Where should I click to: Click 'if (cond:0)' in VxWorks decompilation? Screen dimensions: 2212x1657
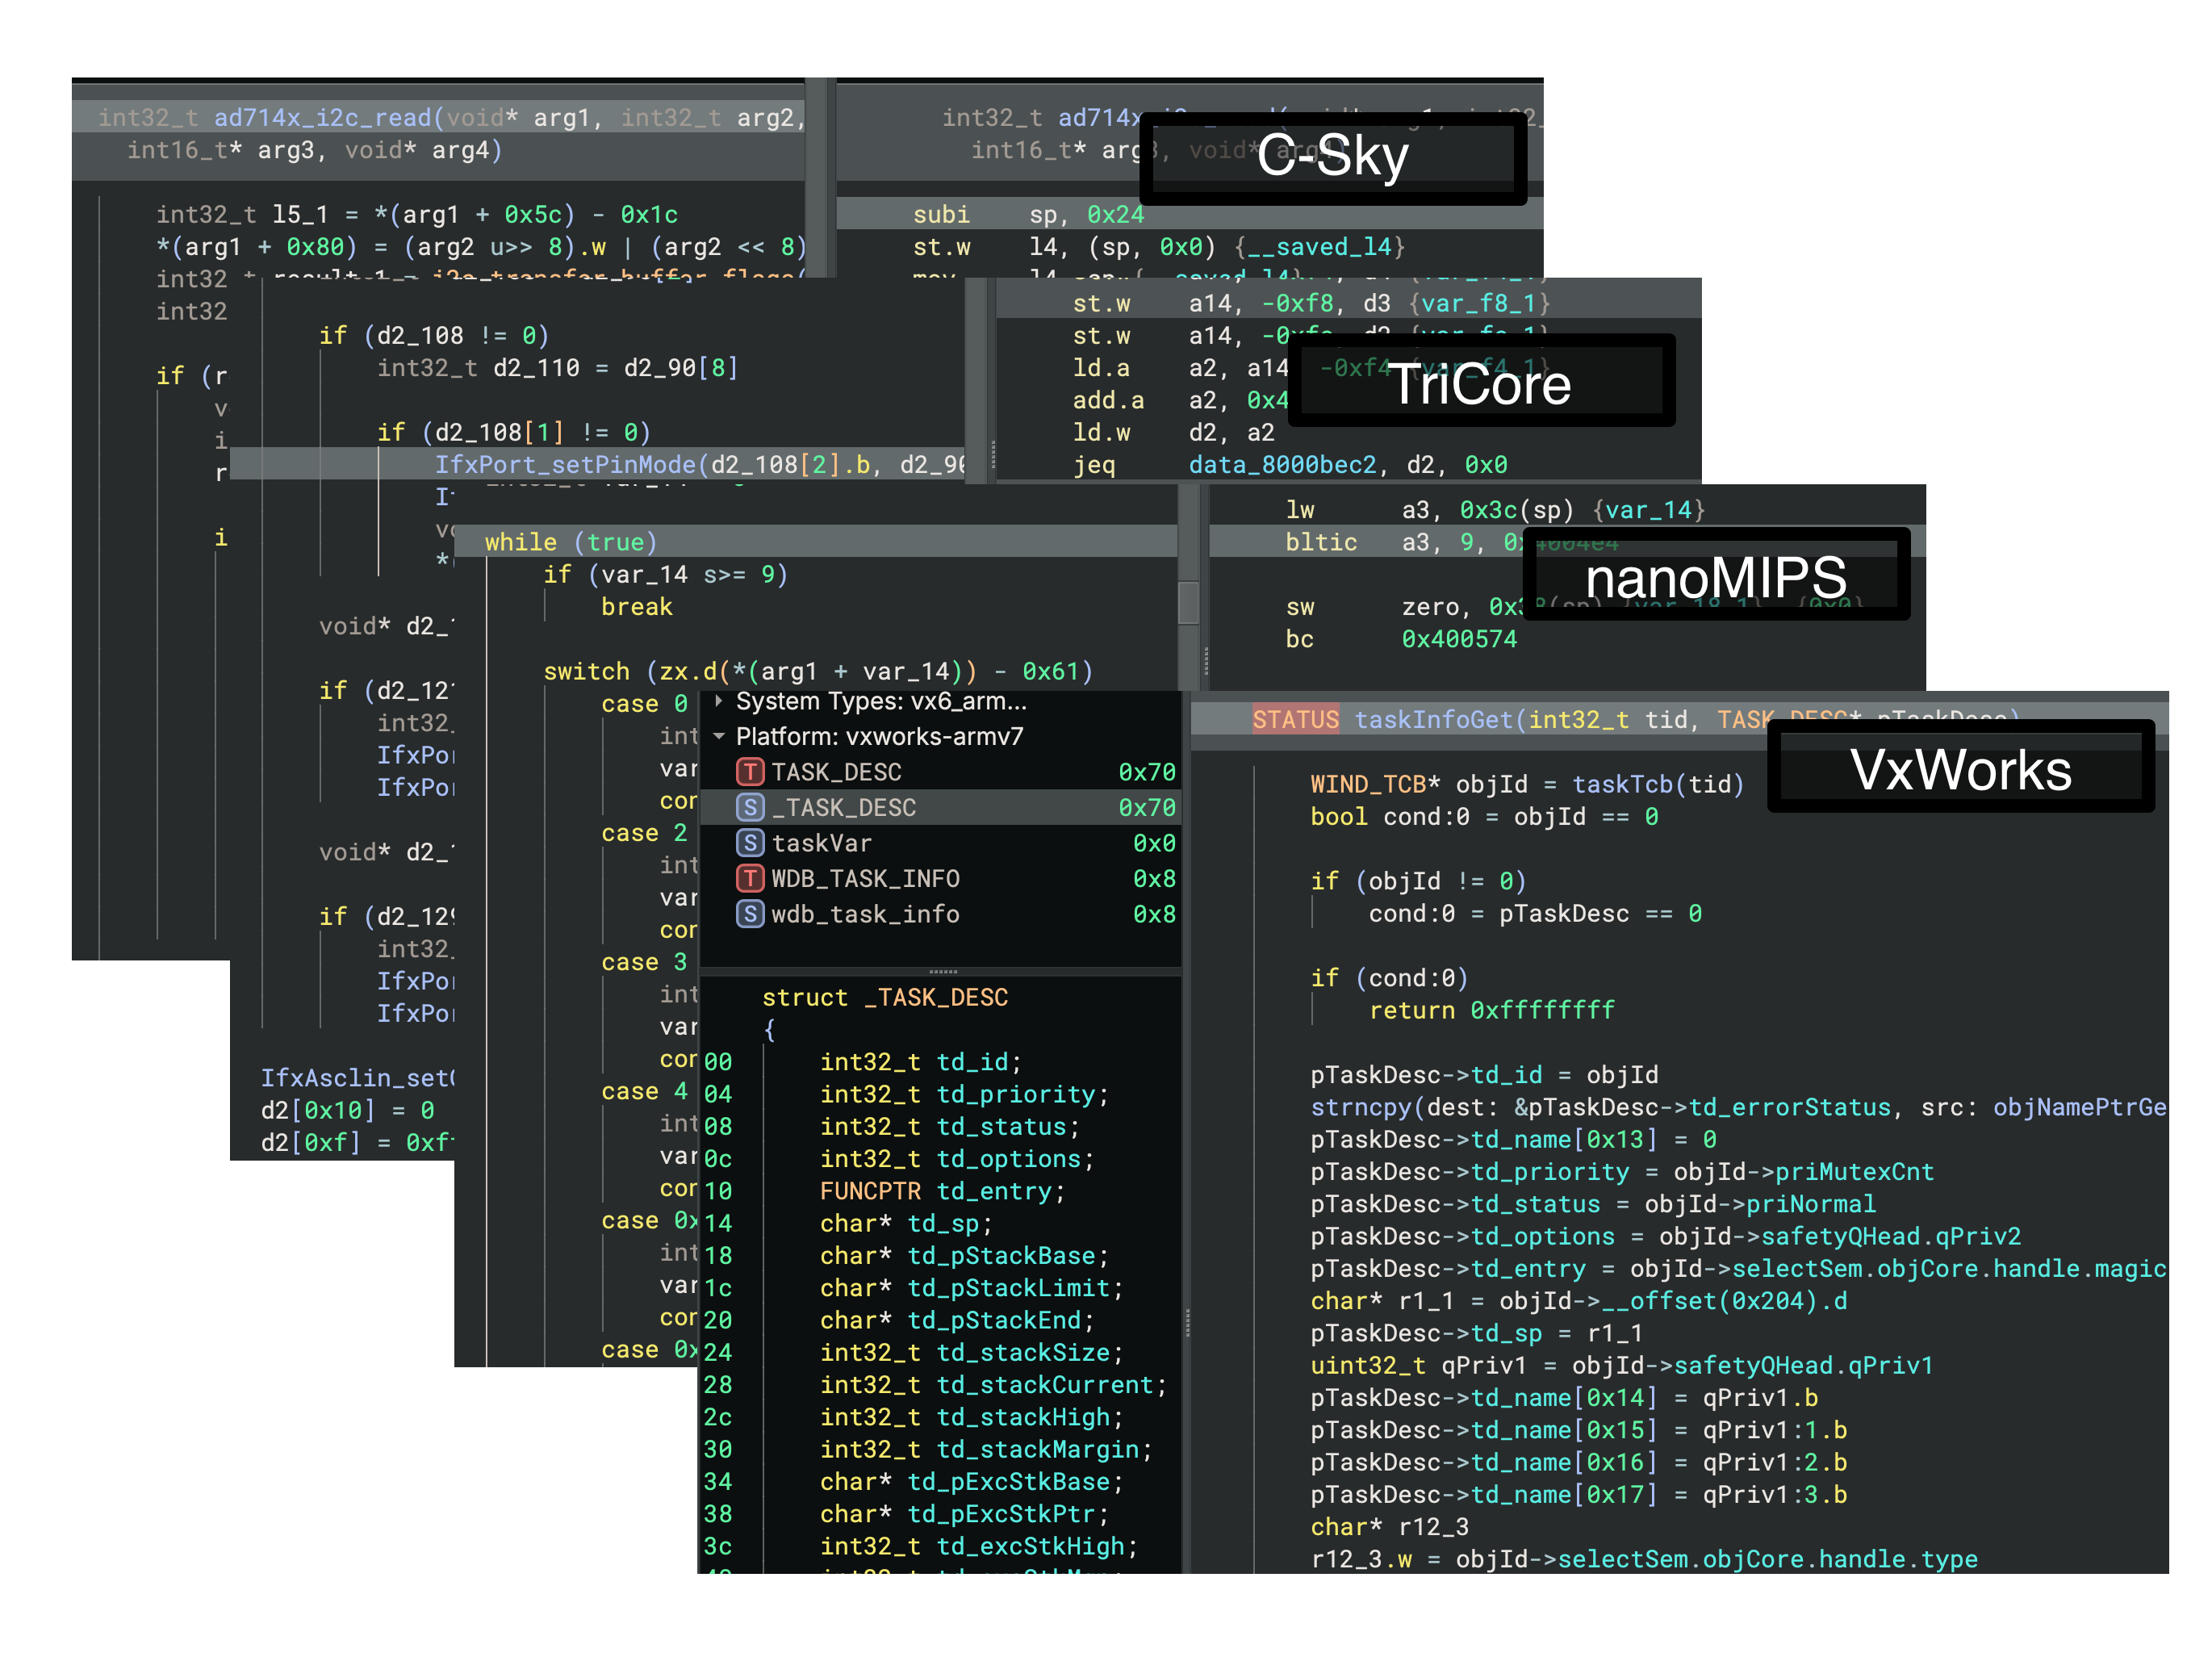tap(1389, 978)
